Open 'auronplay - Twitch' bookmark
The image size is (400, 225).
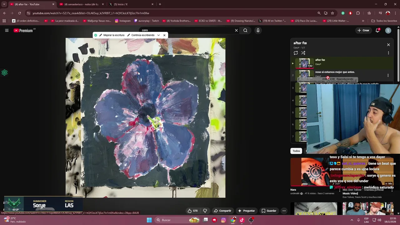coord(147,21)
